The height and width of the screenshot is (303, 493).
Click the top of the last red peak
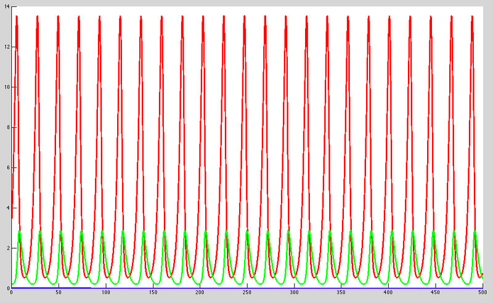(472, 17)
